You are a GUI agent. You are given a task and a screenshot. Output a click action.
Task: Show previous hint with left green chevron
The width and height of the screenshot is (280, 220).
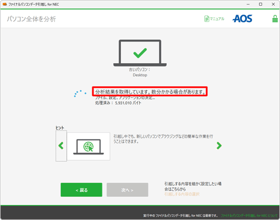(61, 146)
